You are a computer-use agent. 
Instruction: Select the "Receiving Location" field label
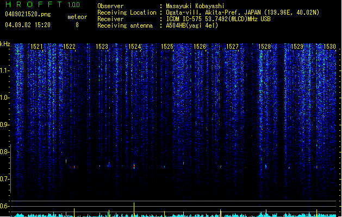127,12
